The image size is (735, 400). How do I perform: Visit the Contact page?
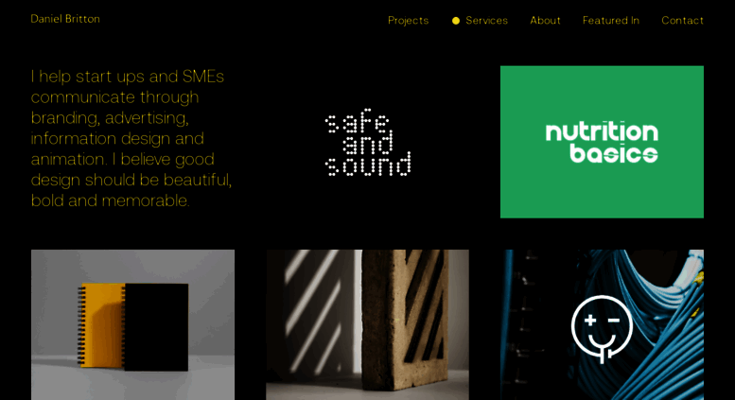683,21
